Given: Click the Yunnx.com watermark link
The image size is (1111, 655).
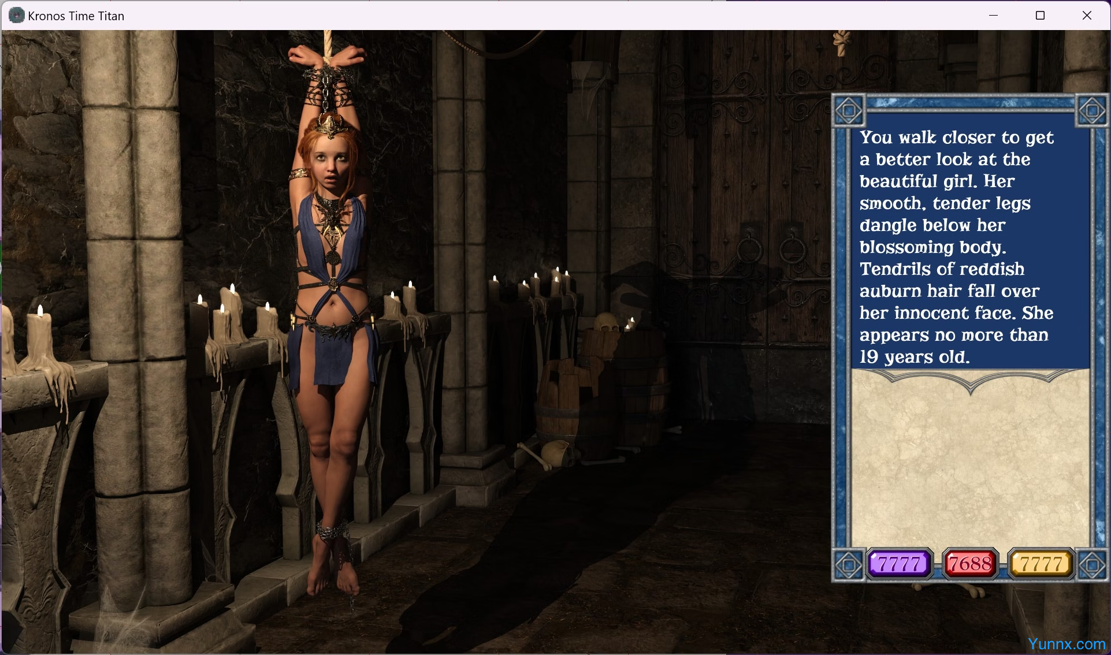Looking at the screenshot, I should tap(1066, 643).
